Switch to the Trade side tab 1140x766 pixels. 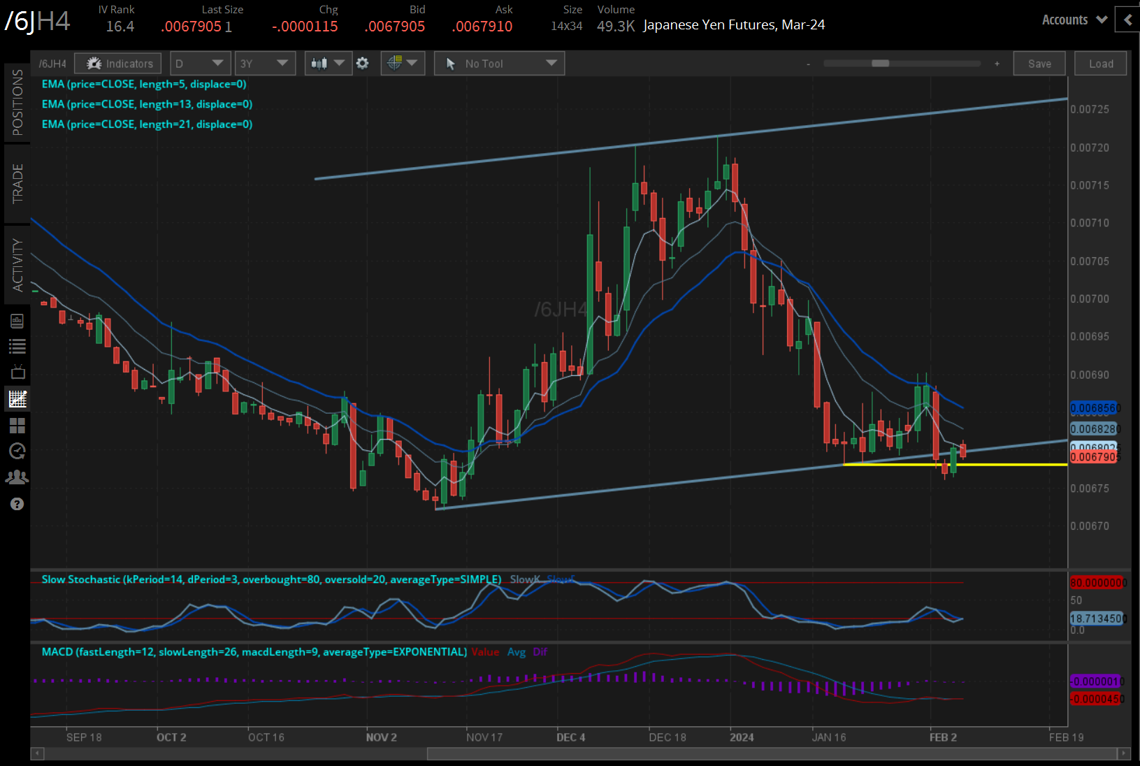click(x=17, y=183)
